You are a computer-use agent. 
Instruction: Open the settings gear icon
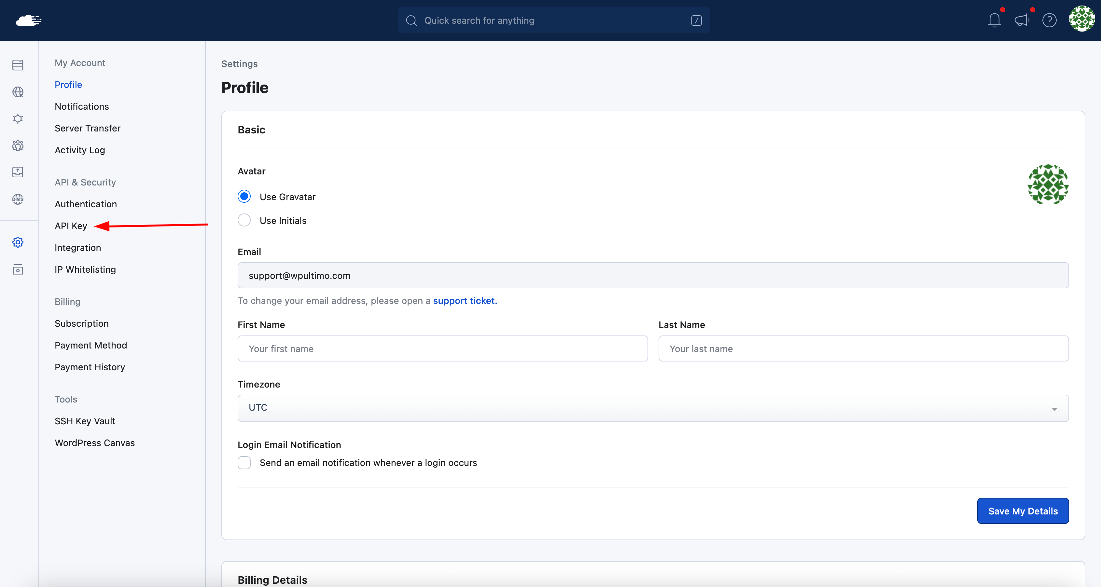(18, 242)
